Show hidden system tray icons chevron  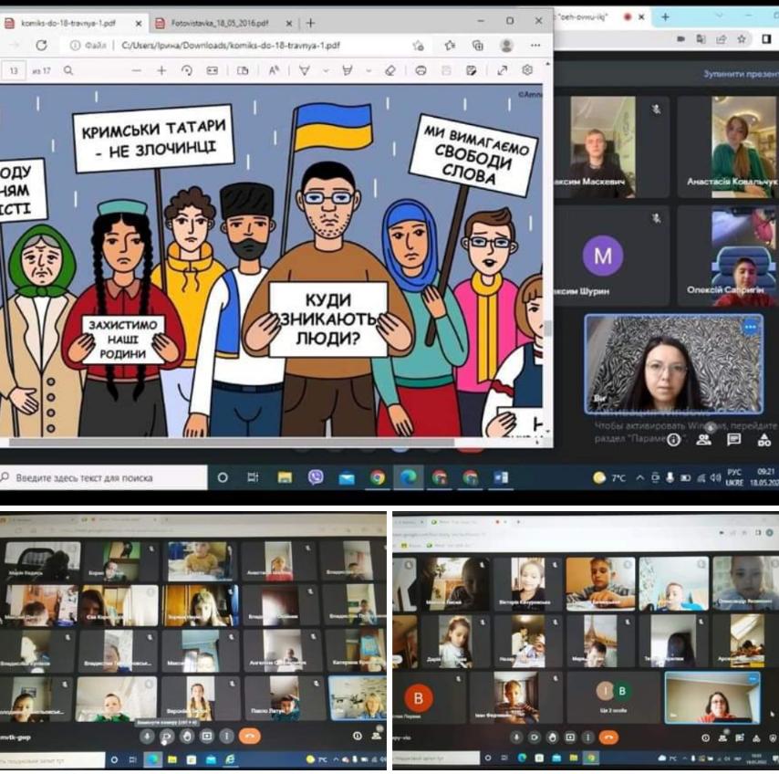point(640,477)
